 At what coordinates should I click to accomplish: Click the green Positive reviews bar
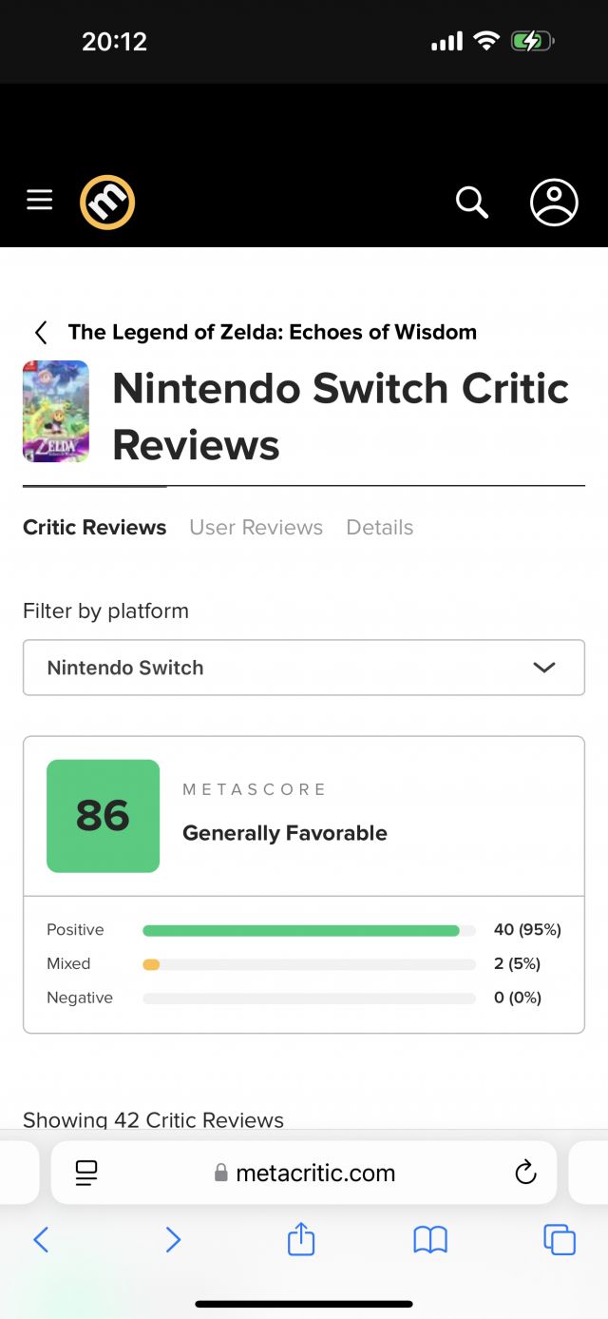(x=300, y=930)
